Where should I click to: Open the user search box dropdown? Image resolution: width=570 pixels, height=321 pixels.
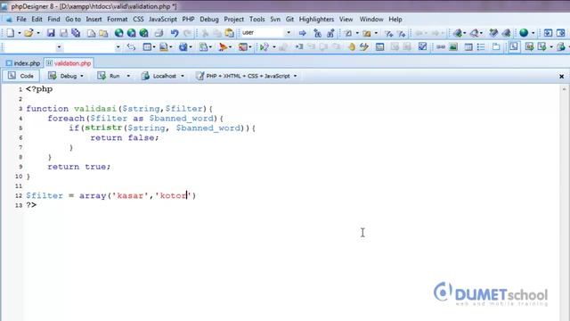[x=289, y=33]
